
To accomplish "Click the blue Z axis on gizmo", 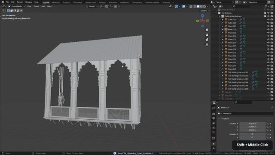I will (x=202, y=15).
